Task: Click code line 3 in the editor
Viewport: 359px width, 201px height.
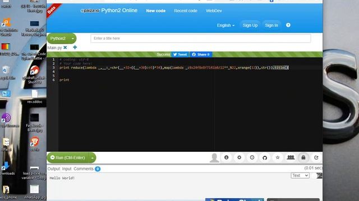Action: [174, 68]
